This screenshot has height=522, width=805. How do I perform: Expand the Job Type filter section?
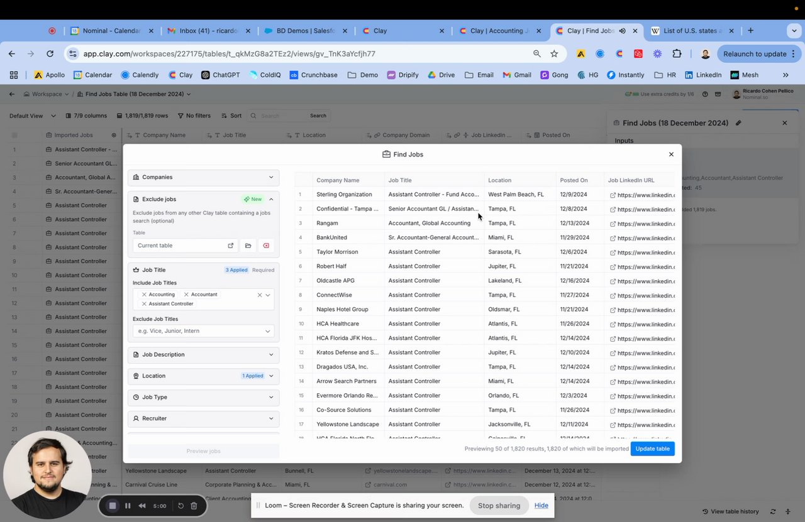pos(203,398)
